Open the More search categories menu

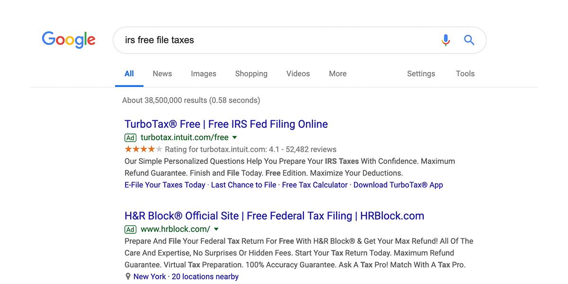pyautogui.click(x=338, y=74)
